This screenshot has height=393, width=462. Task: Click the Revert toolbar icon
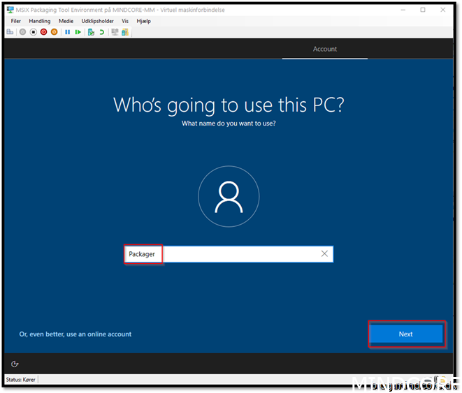[101, 32]
